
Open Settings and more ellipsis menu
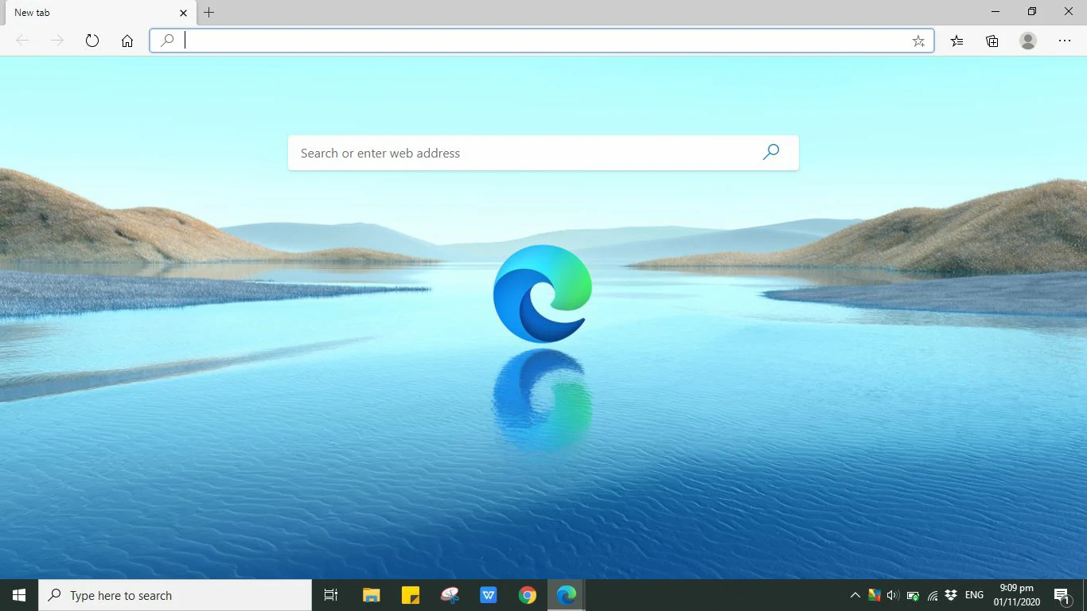tap(1065, 41)
